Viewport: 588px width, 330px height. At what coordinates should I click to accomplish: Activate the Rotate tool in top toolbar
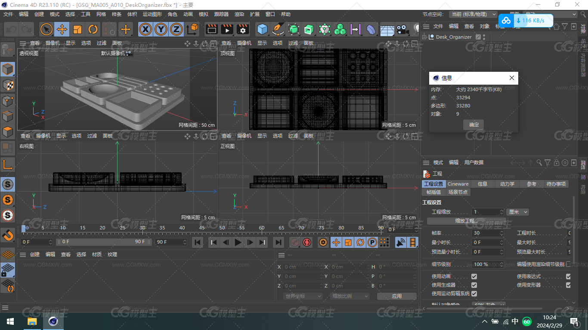pos(93,29)
